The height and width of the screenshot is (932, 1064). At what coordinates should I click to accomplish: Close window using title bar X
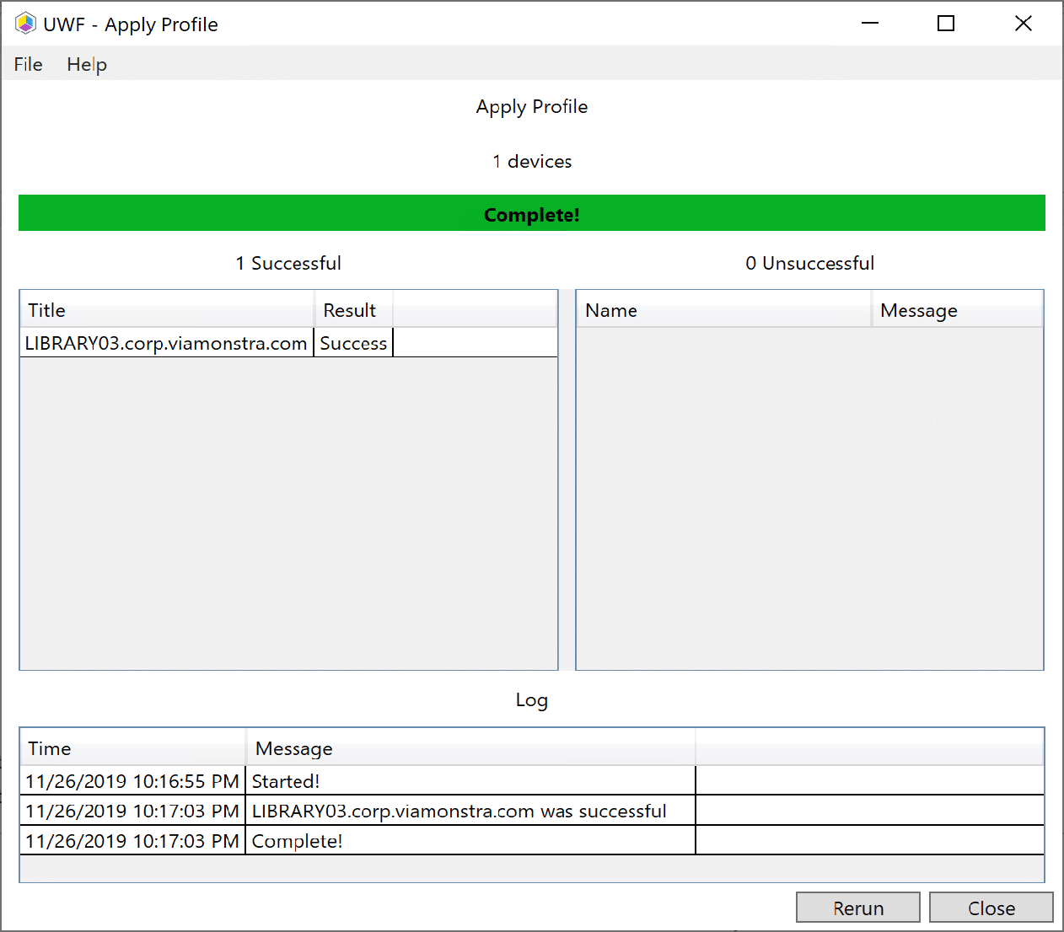click(x=1023, y=24)
